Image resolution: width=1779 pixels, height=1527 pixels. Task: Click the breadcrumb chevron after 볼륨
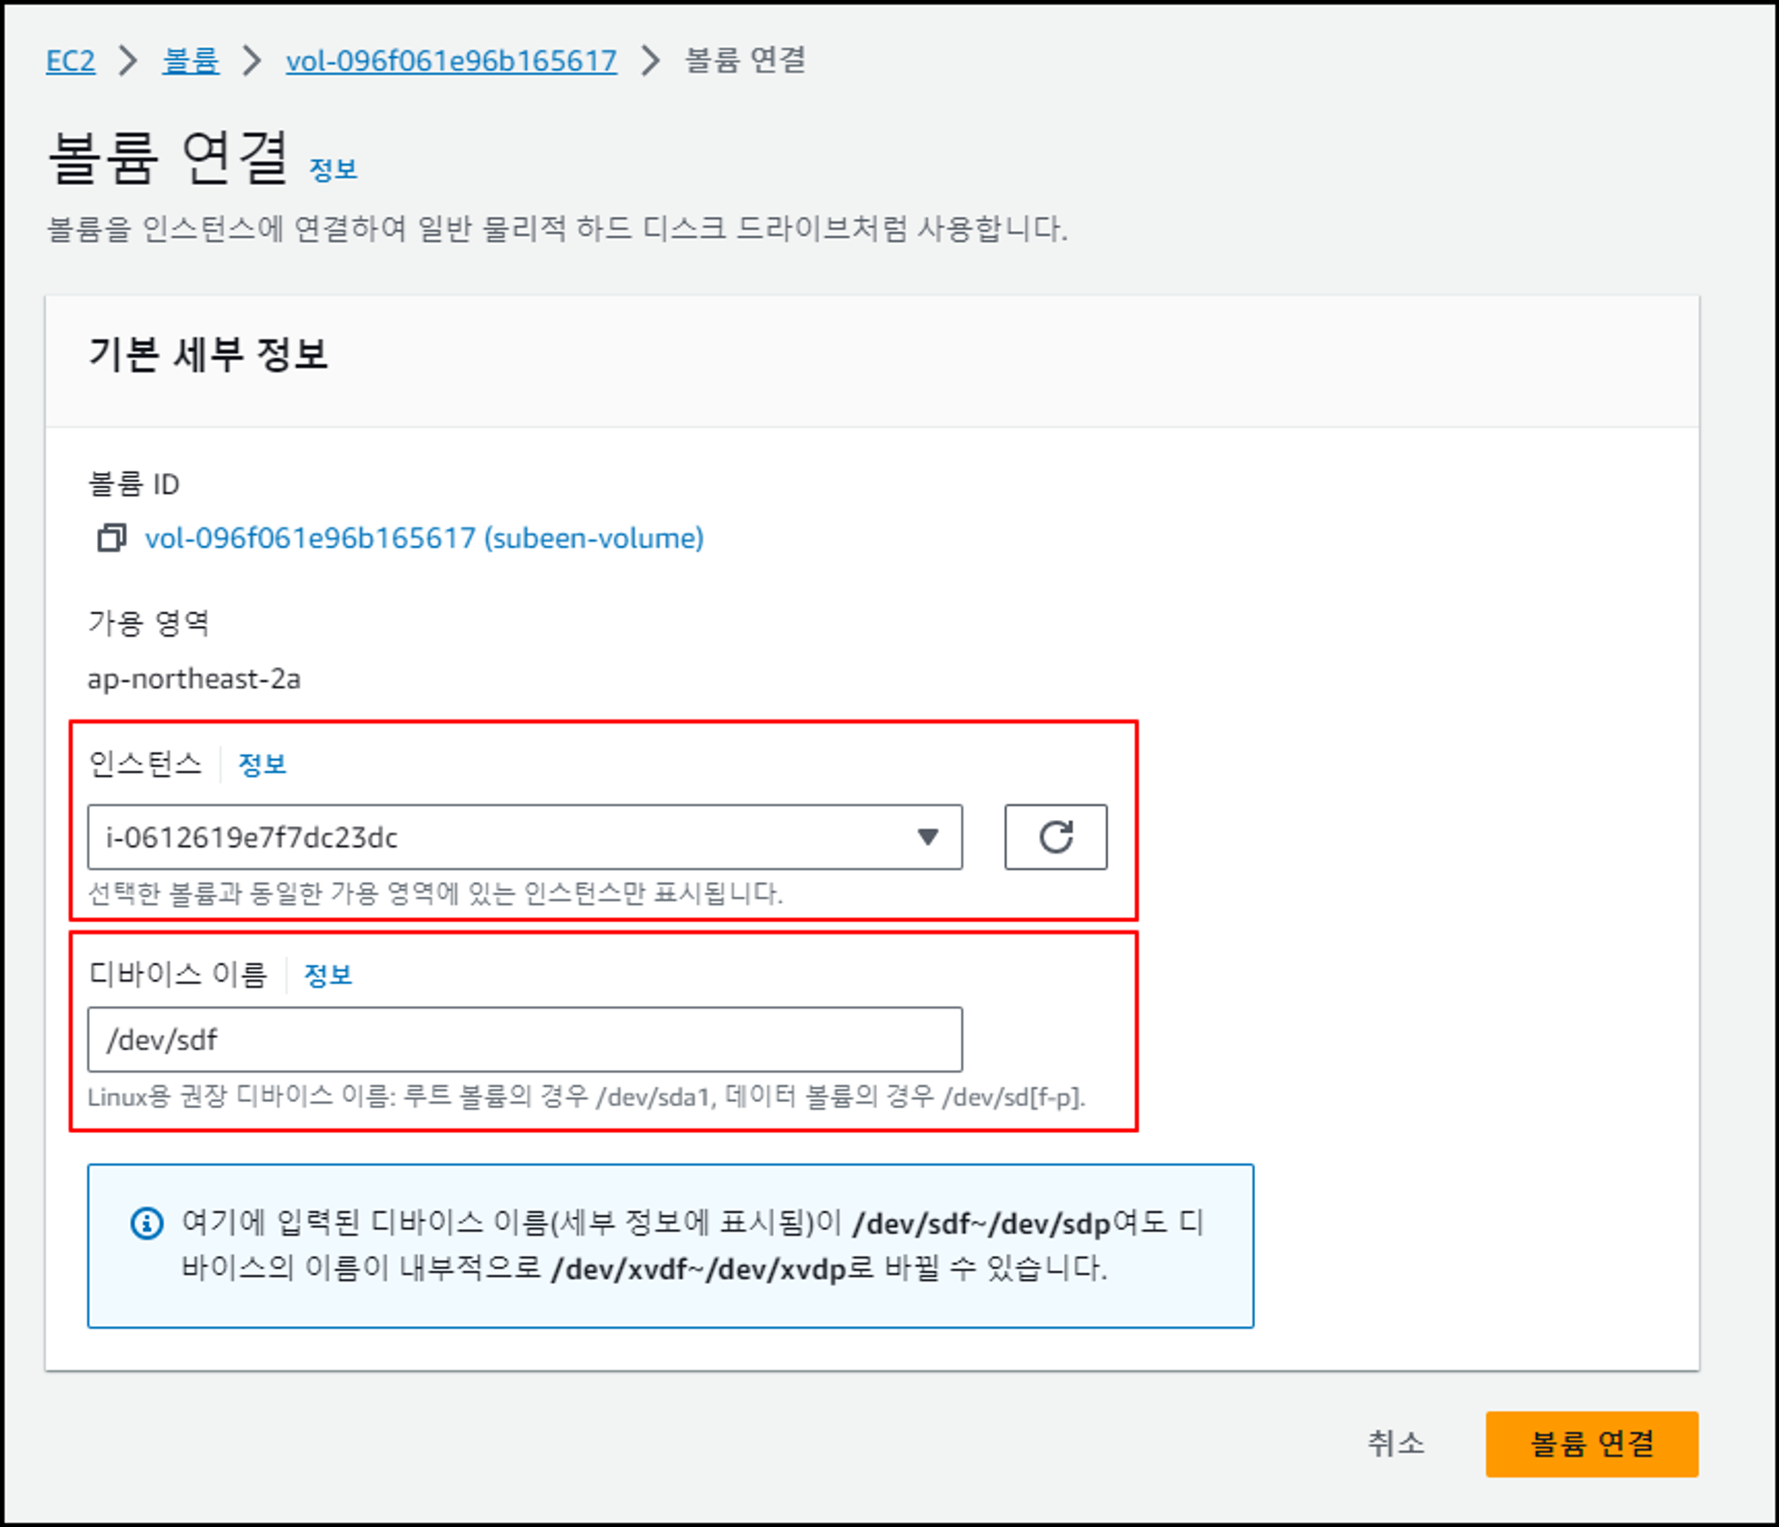coord(253,60)
